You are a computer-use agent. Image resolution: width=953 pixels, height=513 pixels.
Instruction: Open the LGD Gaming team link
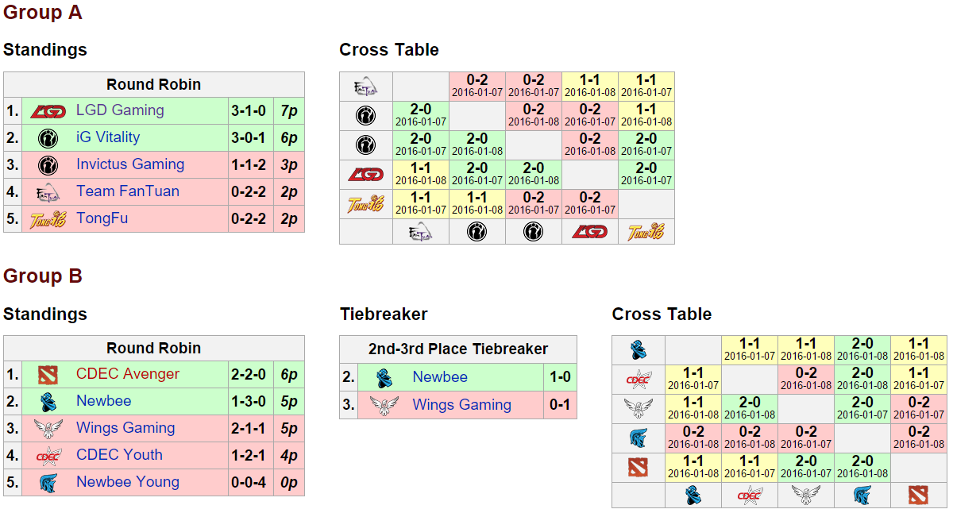(120, 110)
